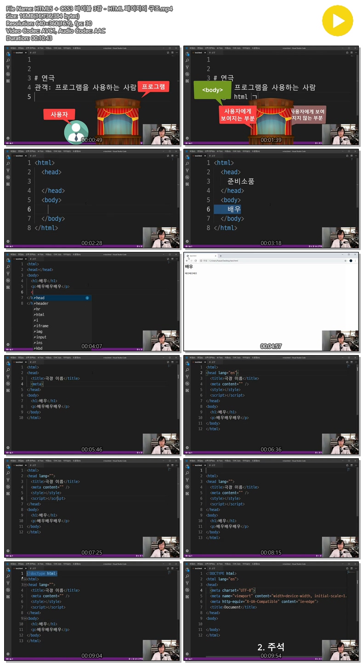Open the thumbnail at timestamp 00:00:49
The width and height of the screenshot is (363, 665).
pos(92,95)
